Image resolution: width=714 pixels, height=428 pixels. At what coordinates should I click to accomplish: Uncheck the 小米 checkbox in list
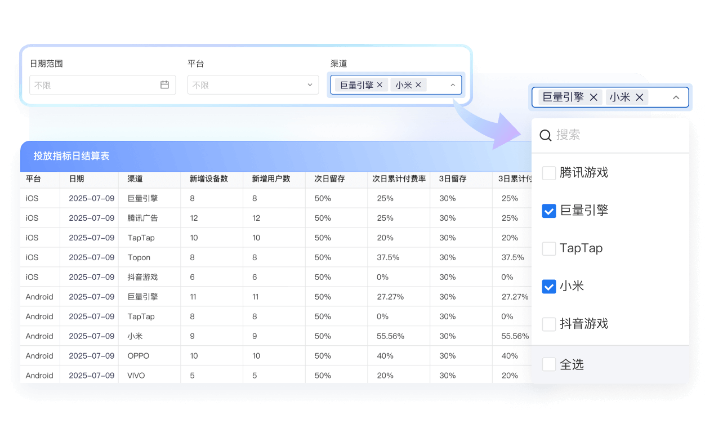coord(548,286)
